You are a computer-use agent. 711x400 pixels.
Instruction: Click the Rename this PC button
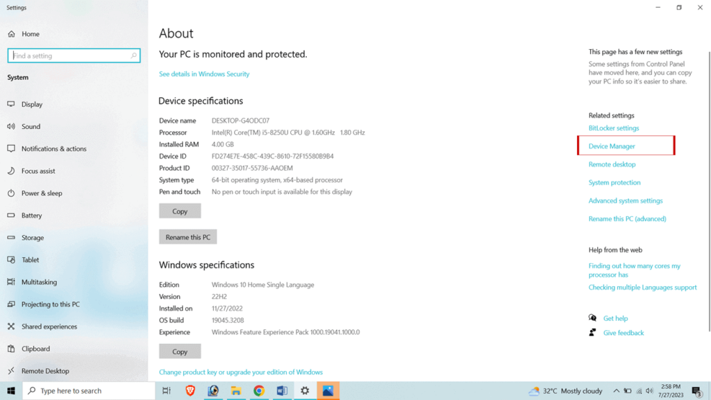[x=188, y=237]
